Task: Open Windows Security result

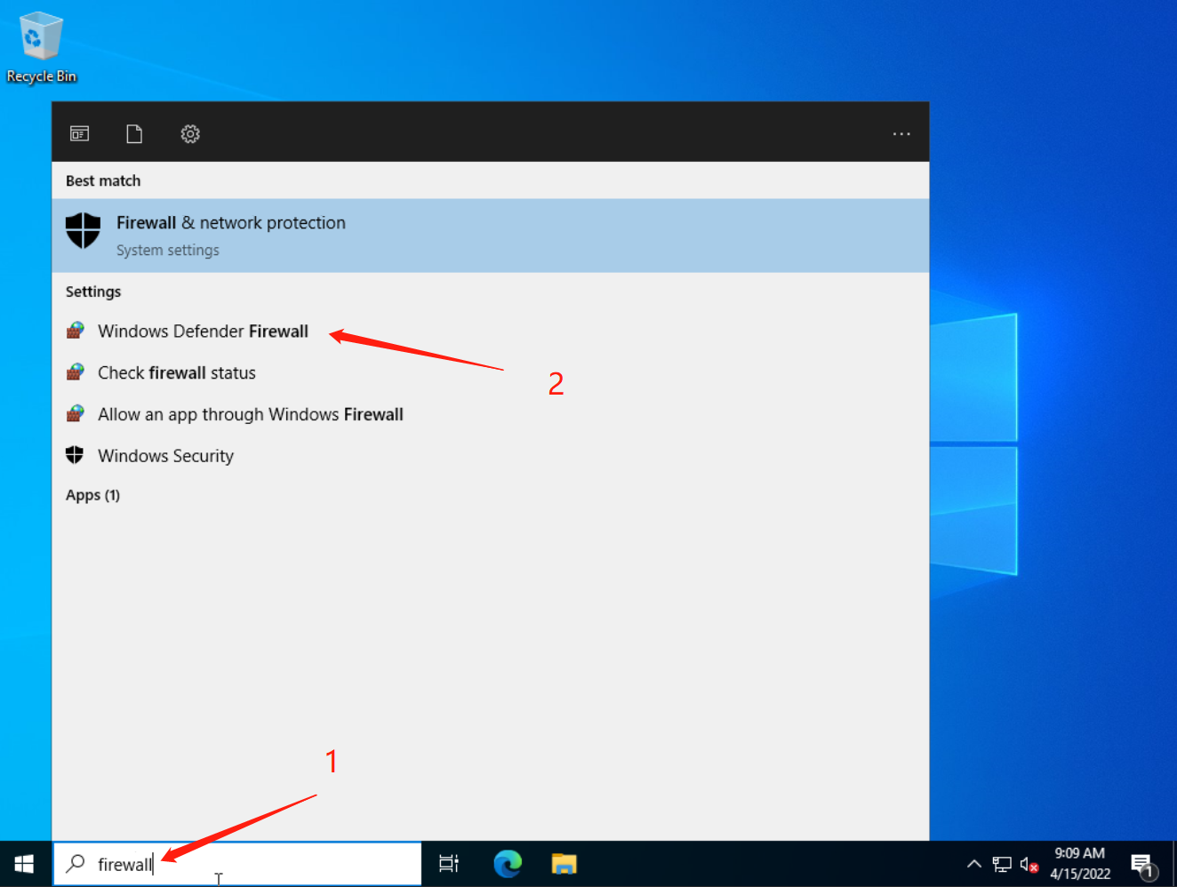Action: pyautogui.click(x=165, y=456)
